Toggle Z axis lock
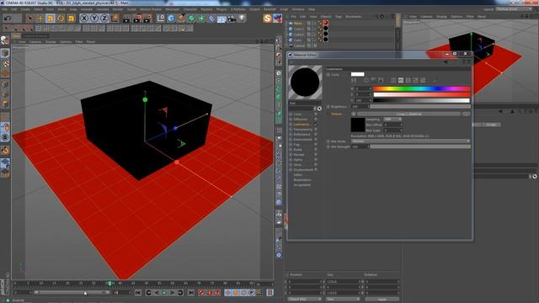This screenshot has height=303, width=539. click(104, 19)
